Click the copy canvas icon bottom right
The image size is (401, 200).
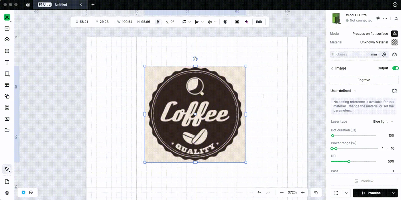(x=316, y=193)
